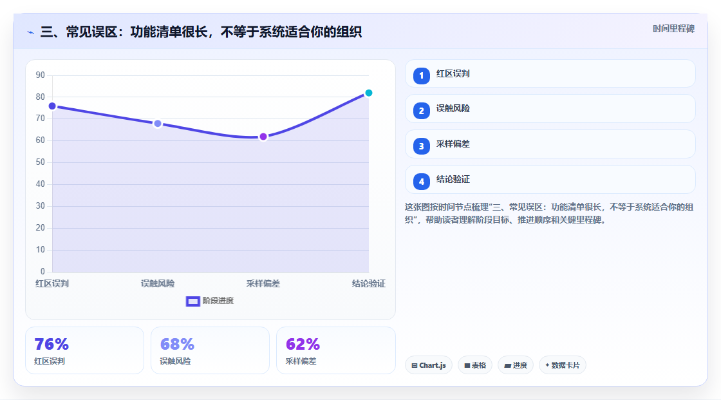This screenshot has height=400, width=721.
Task: Click the cyan 结论验证 data point
Action: pos(368,93)
